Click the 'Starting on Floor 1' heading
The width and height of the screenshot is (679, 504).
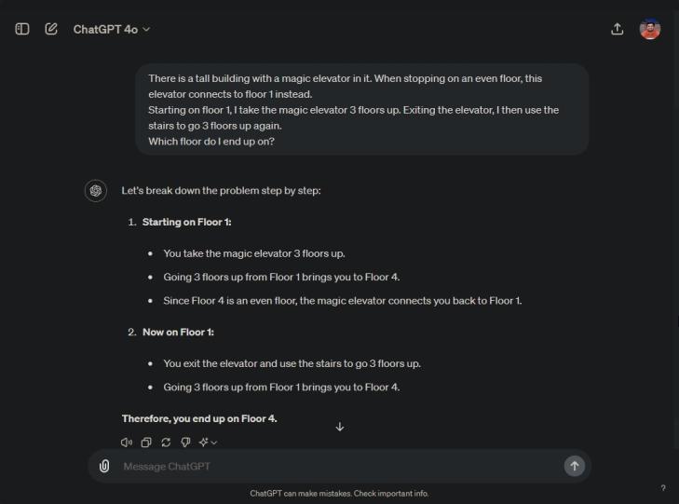(x=186, y=222)
